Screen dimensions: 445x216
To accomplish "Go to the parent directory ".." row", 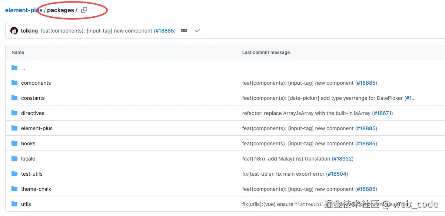I will click(23, 68).
